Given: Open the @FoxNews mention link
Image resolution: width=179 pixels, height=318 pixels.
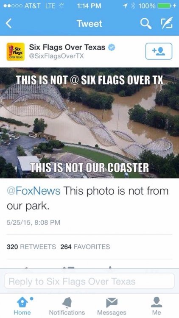Looking at the screenshot, I should pyautogui.click(x=34, y=191).
